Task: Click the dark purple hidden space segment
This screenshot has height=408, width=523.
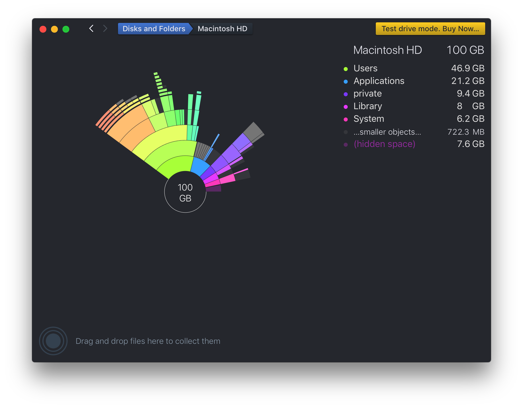Action: point(214,189)
